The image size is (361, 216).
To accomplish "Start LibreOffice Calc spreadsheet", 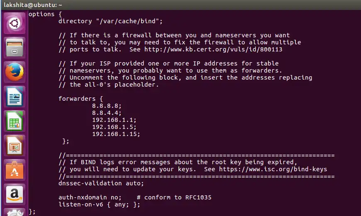I will coord(15,121).
